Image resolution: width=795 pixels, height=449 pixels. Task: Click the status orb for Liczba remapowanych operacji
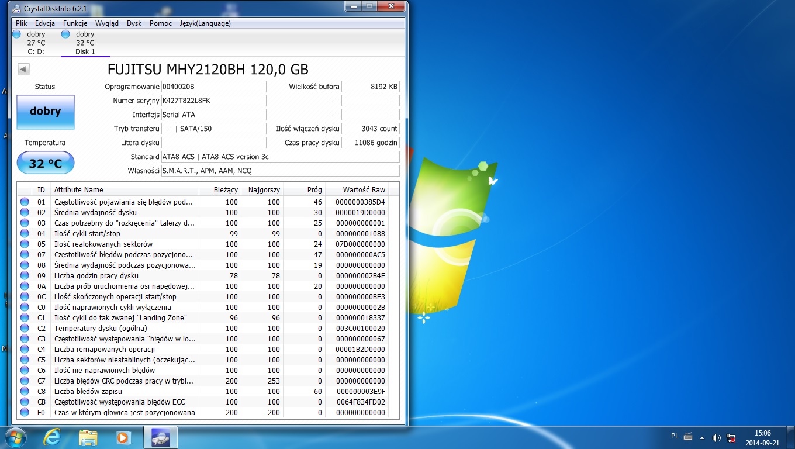tap(25, 349)
